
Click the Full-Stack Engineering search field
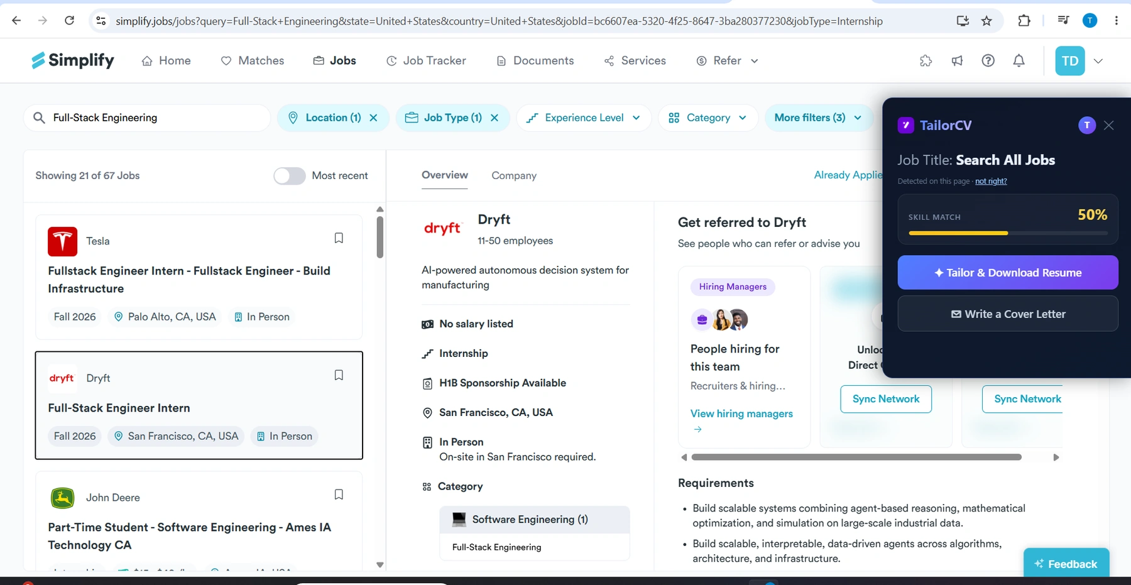pos(148,118)
